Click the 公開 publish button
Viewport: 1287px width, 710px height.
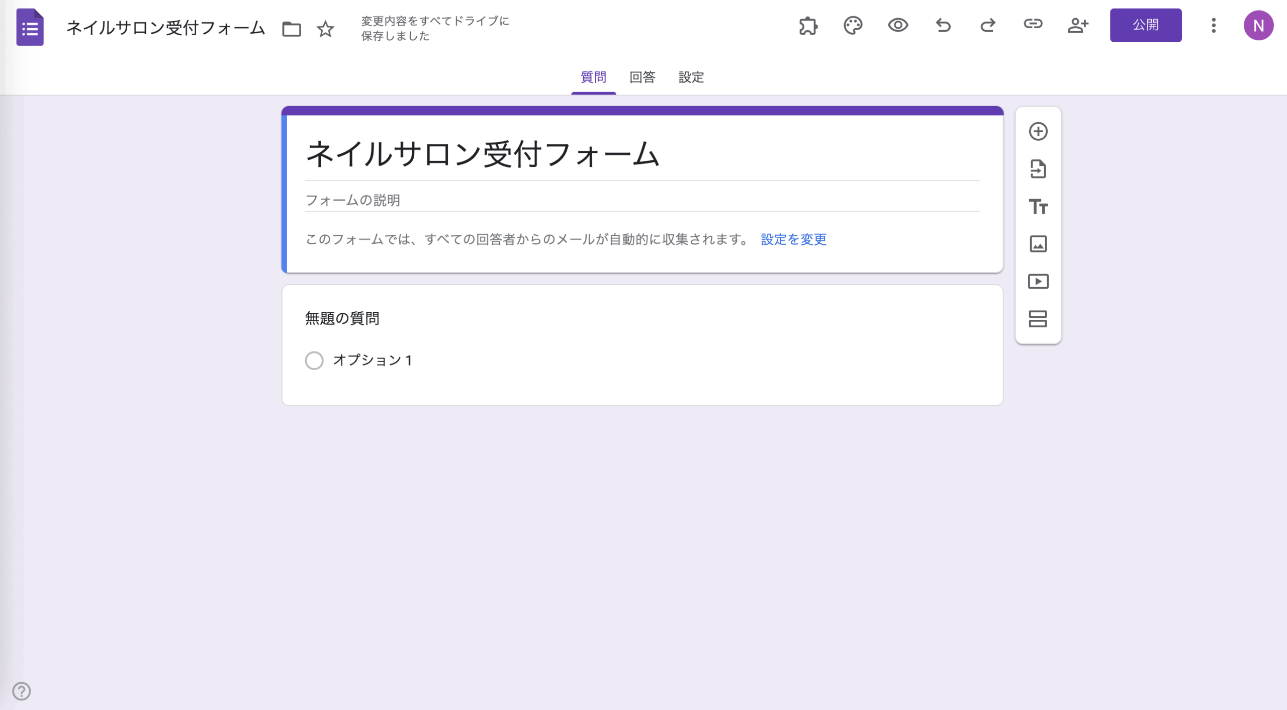click(1146, 25)
